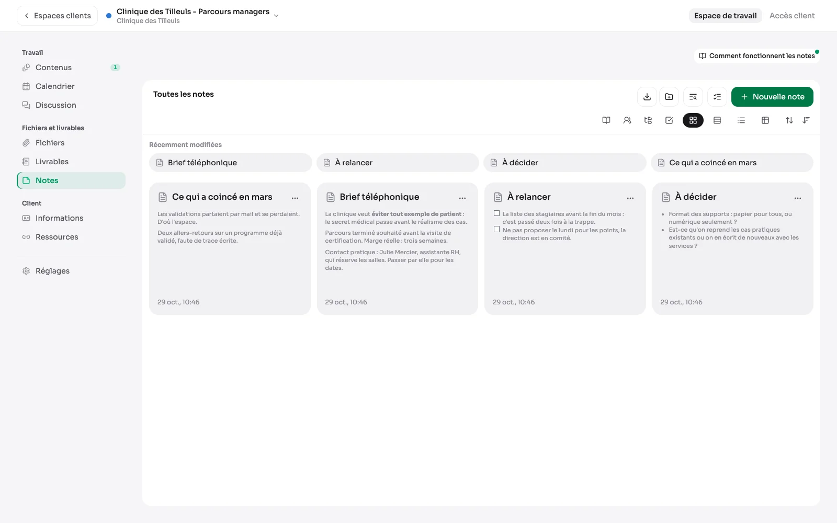Open Informations in the sidebar
Viewport: 837px width, 523px height.
pyautogui.click(x=71, y=218)
